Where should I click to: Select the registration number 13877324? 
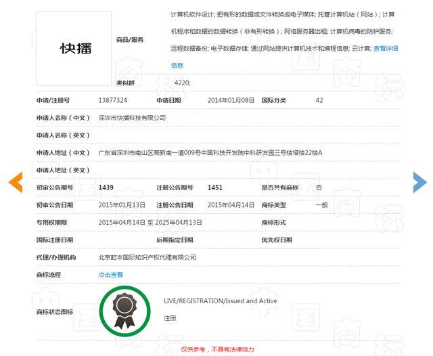tap(113, 100)
